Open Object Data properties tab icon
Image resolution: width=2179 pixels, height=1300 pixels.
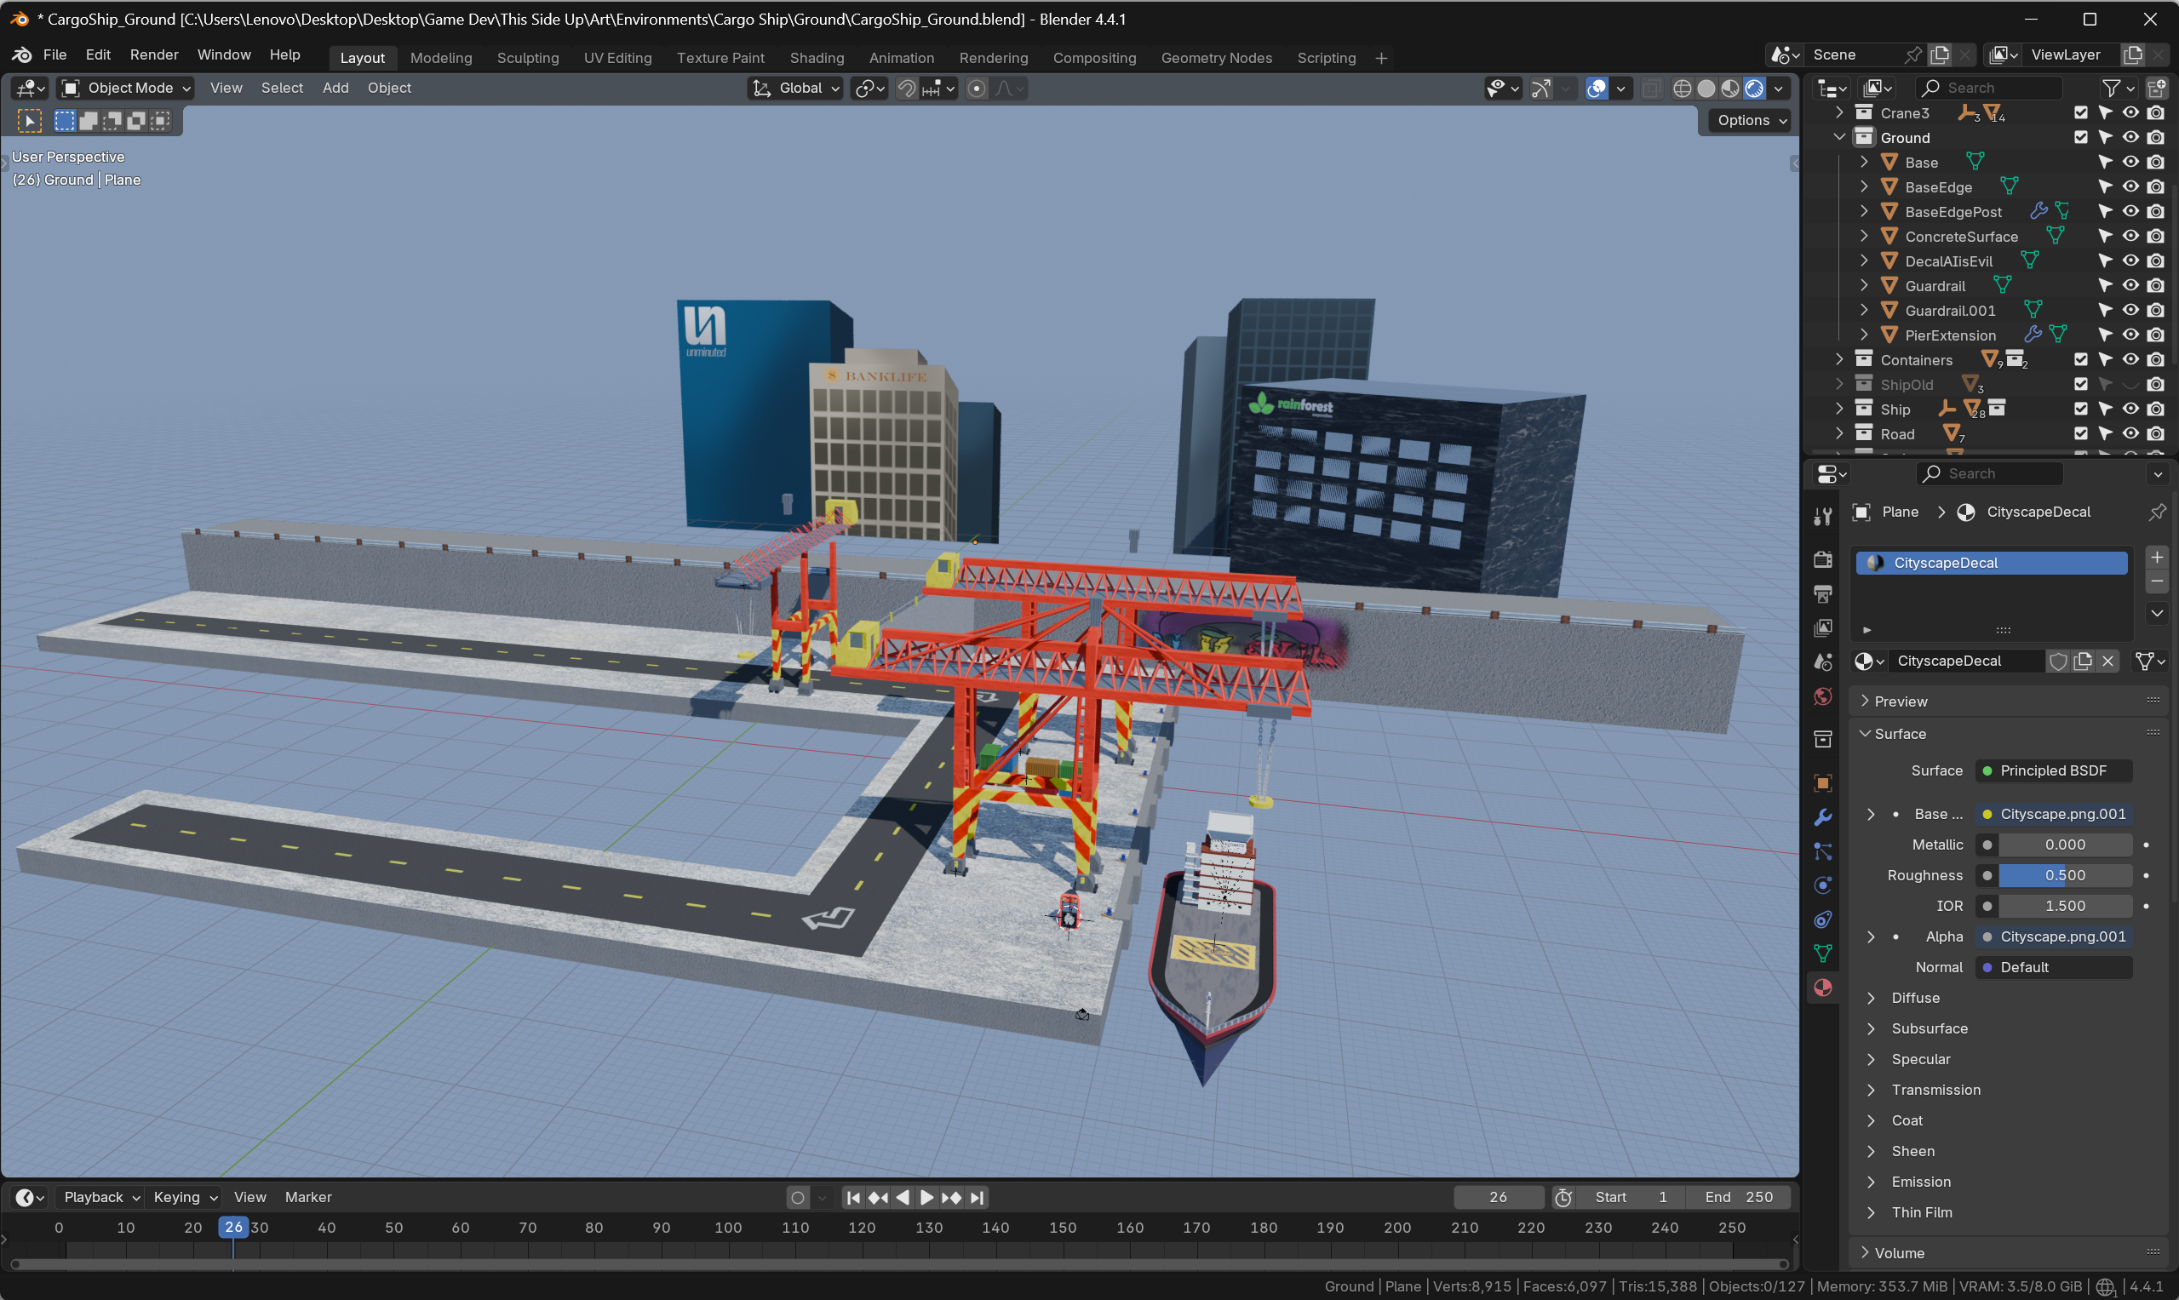click(1822, 954)
